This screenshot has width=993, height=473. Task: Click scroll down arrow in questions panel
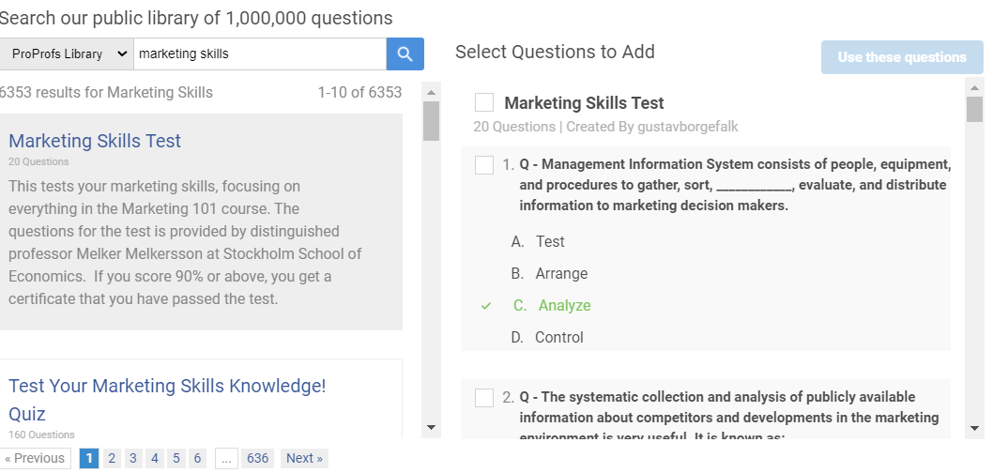pos(975,427)
